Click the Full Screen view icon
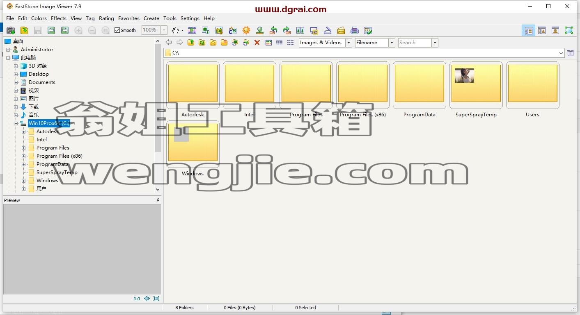580x315 pixels. (569, 30)
